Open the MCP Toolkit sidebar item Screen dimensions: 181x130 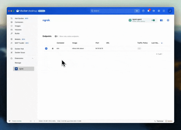click(x=20, y=43)
